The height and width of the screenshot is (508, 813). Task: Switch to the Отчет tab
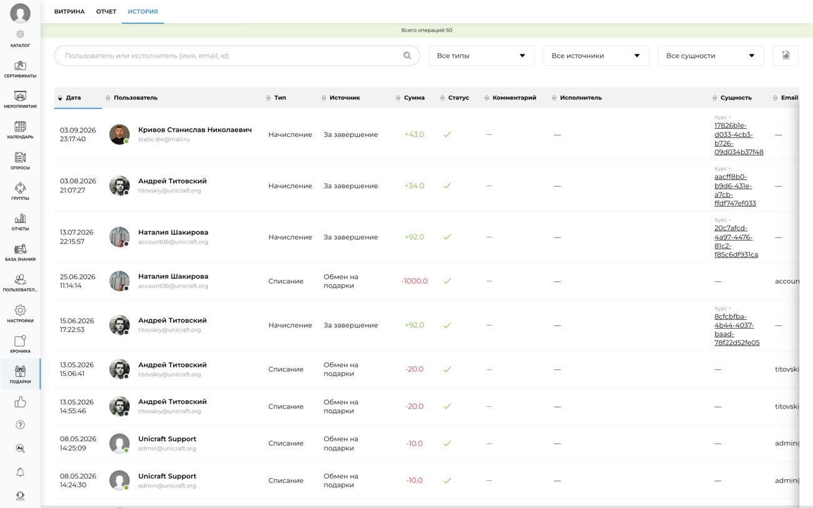pyautogui.click(x=106, y=11)
